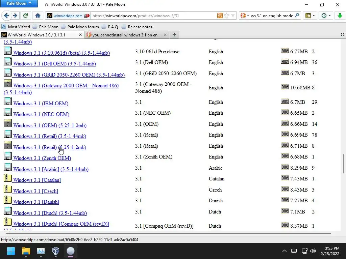The image size is (346, 259).
Task: Open Windows 3.1 (OEM) 5.25-1.2mb link
Action: tap(50, 125)
